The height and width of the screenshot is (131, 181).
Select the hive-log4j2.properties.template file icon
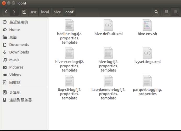108,53
